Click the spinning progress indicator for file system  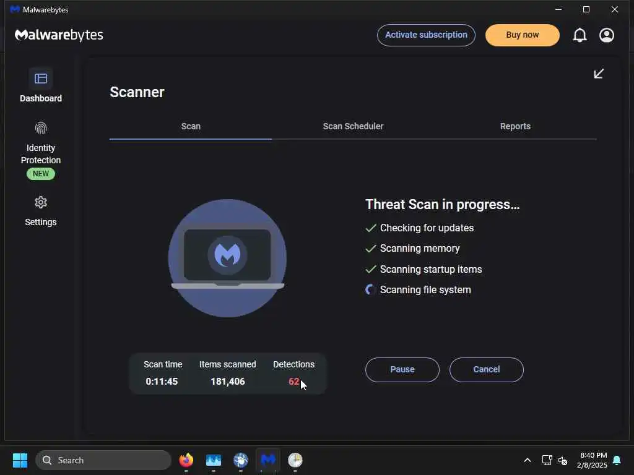370,289
